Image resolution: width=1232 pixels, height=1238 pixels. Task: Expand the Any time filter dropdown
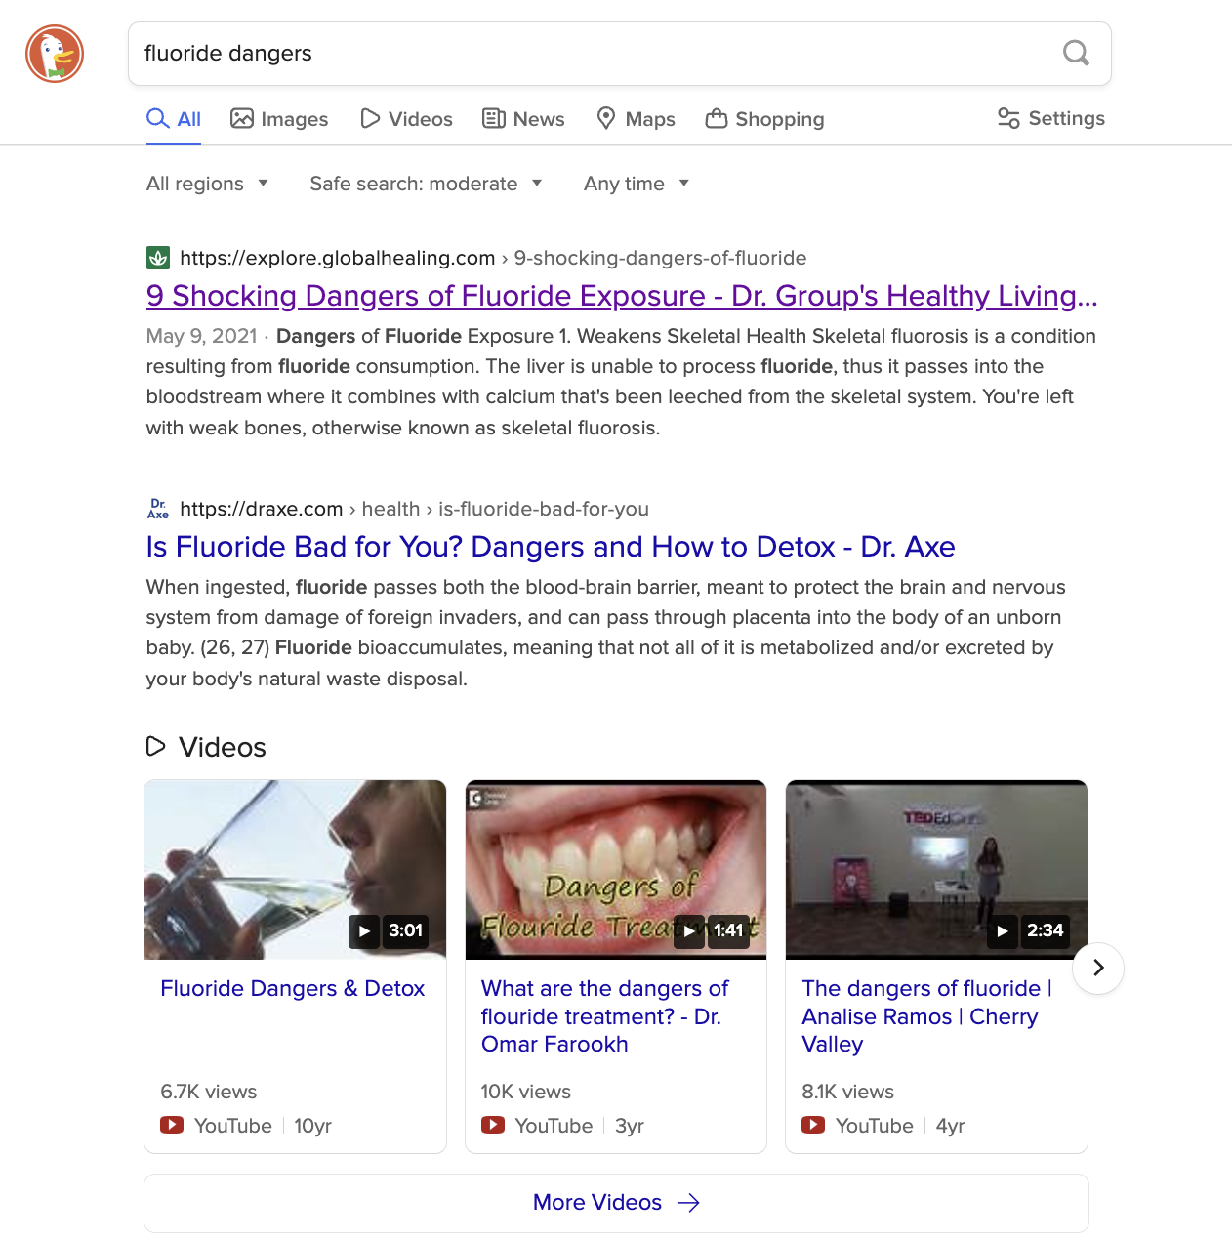(x=636, y=184)
